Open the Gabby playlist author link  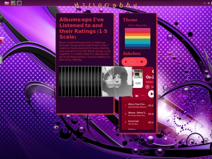click(150, 82)
